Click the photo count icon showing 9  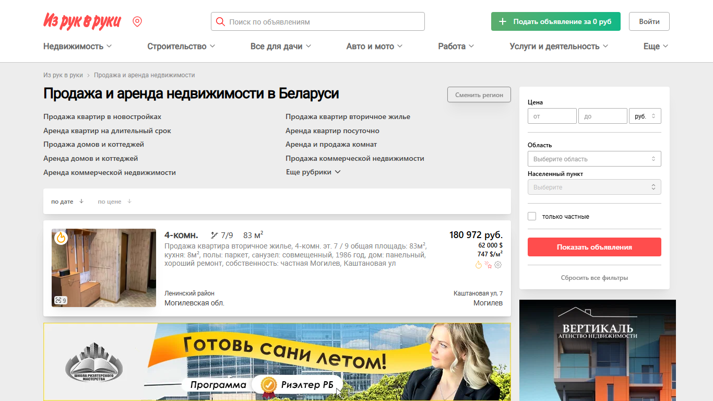(x=61, y=300)
